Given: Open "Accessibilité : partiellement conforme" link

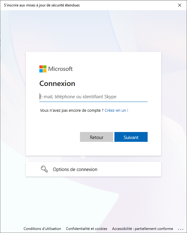Looking at the screenshot, I should 142,229.
